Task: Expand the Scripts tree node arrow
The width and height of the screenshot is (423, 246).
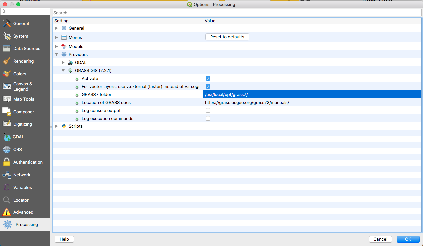Action: click(57, 126)
